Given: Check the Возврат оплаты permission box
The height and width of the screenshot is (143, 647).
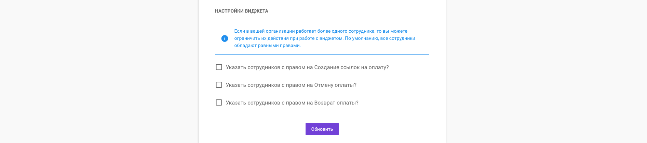Looking at the screenshot, I should pyautogui.click(x=219, y=102).
